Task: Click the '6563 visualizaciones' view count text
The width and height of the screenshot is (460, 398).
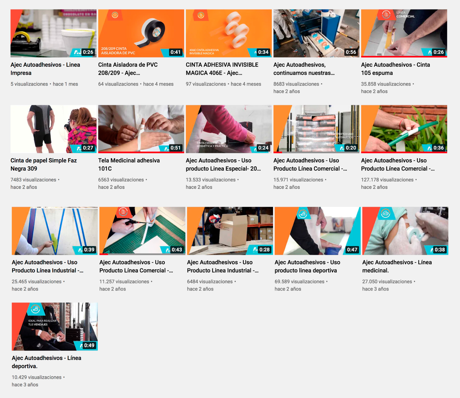Action: [x=121, y=180]
